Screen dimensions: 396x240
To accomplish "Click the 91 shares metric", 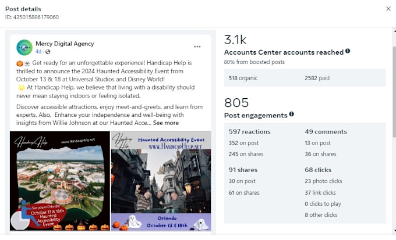I will (243, 170).
